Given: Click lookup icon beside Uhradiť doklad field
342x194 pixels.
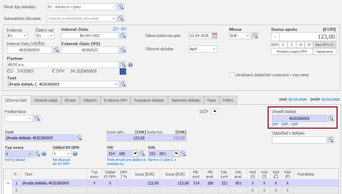Looking at the screenshot, I should pyautogui.click(x=331, y=118).
